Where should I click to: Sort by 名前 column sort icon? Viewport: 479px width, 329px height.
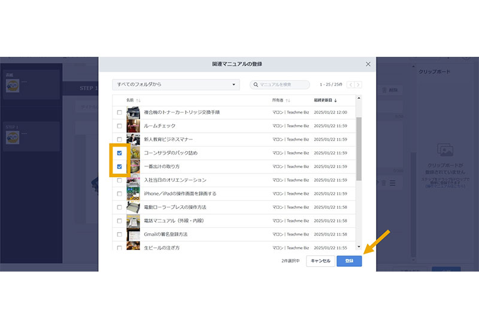coord(139,100)
